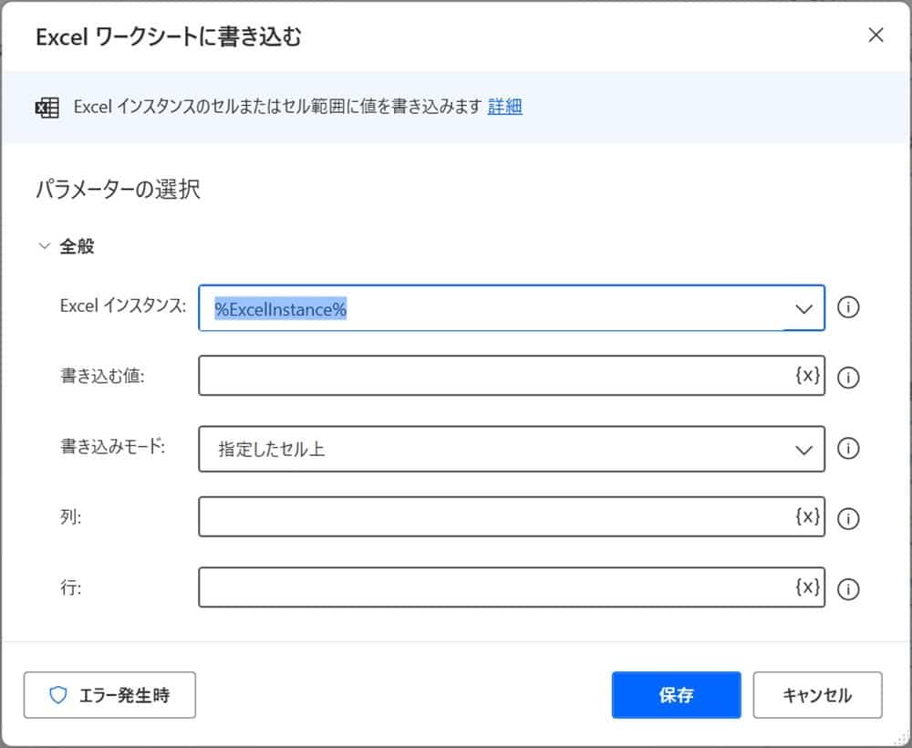Click info icon next to 行 field
The width and height of the screenshot is (912, 748).
(848, 588)
